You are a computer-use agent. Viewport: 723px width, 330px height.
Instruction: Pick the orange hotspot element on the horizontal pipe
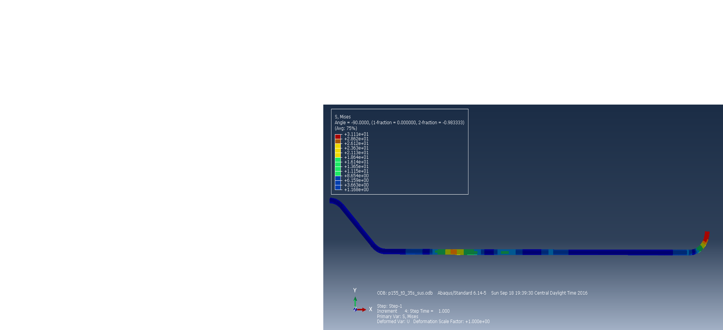coord(454,252)
